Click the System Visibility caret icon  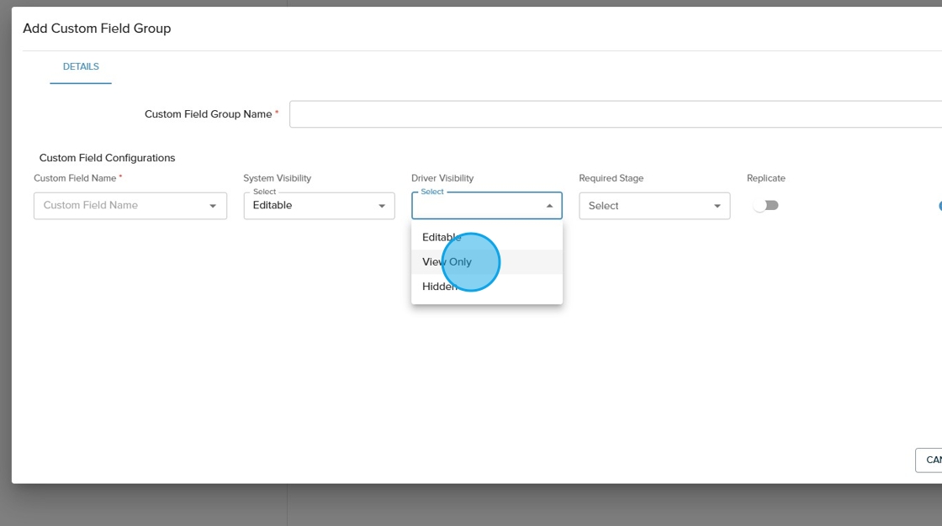point(381,206)
